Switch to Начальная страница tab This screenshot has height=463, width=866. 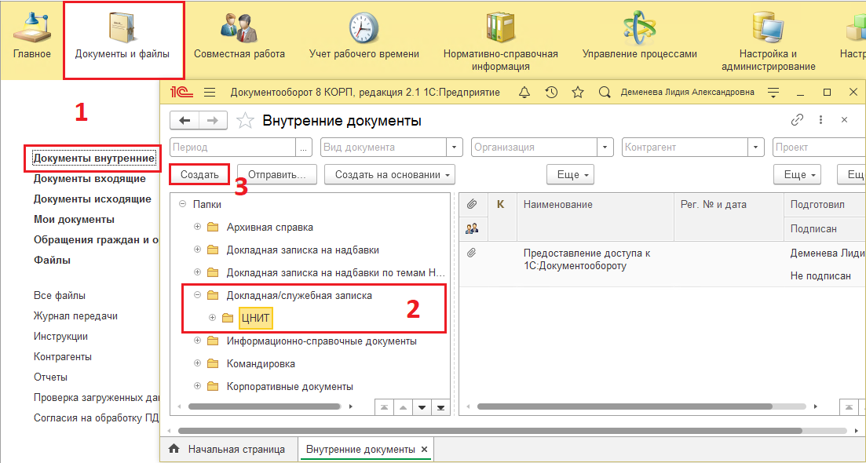228,449
